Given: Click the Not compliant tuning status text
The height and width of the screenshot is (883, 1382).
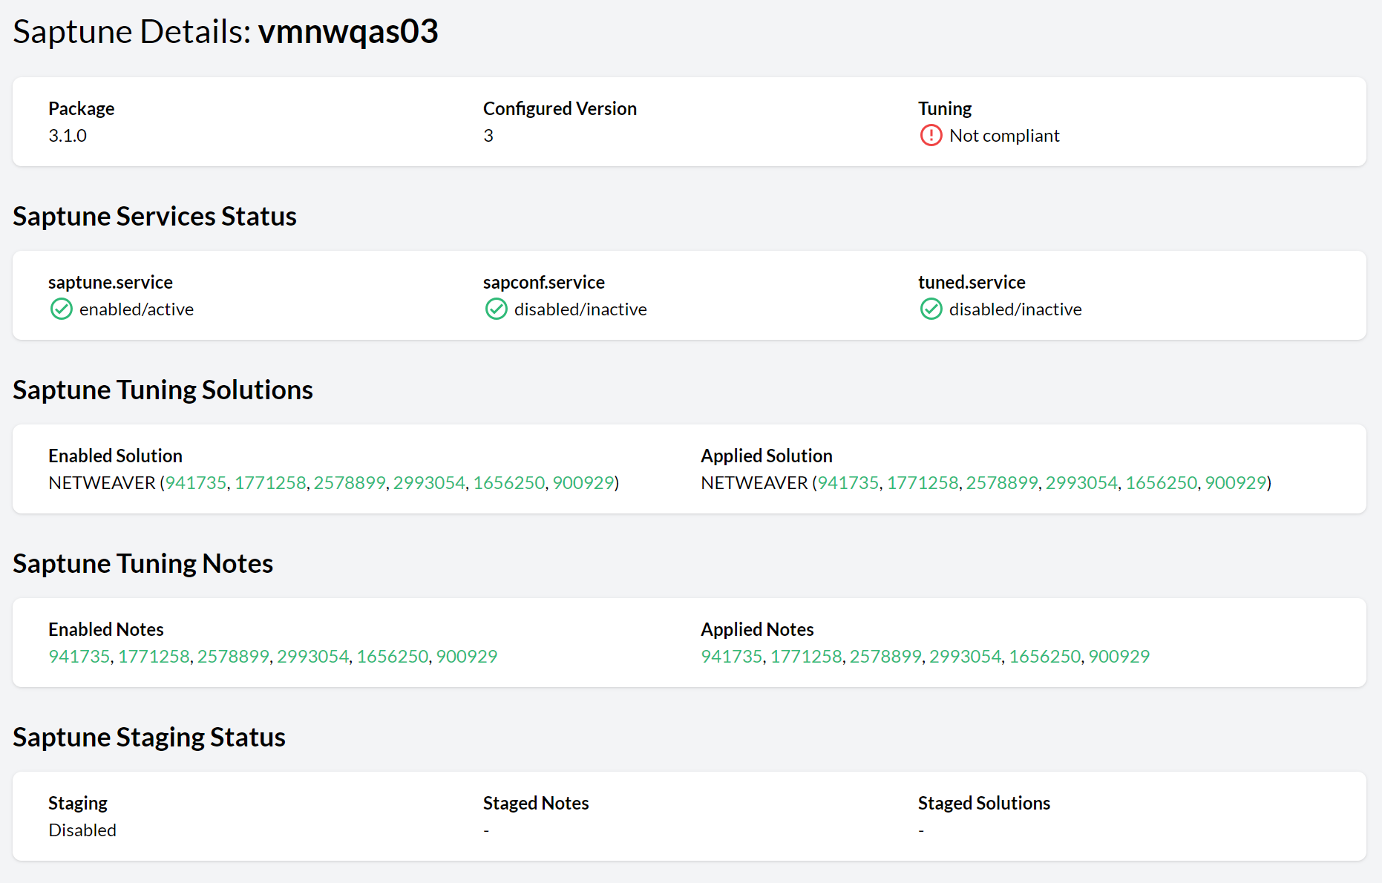Looking at the screenshot, I should (1004, 135).
